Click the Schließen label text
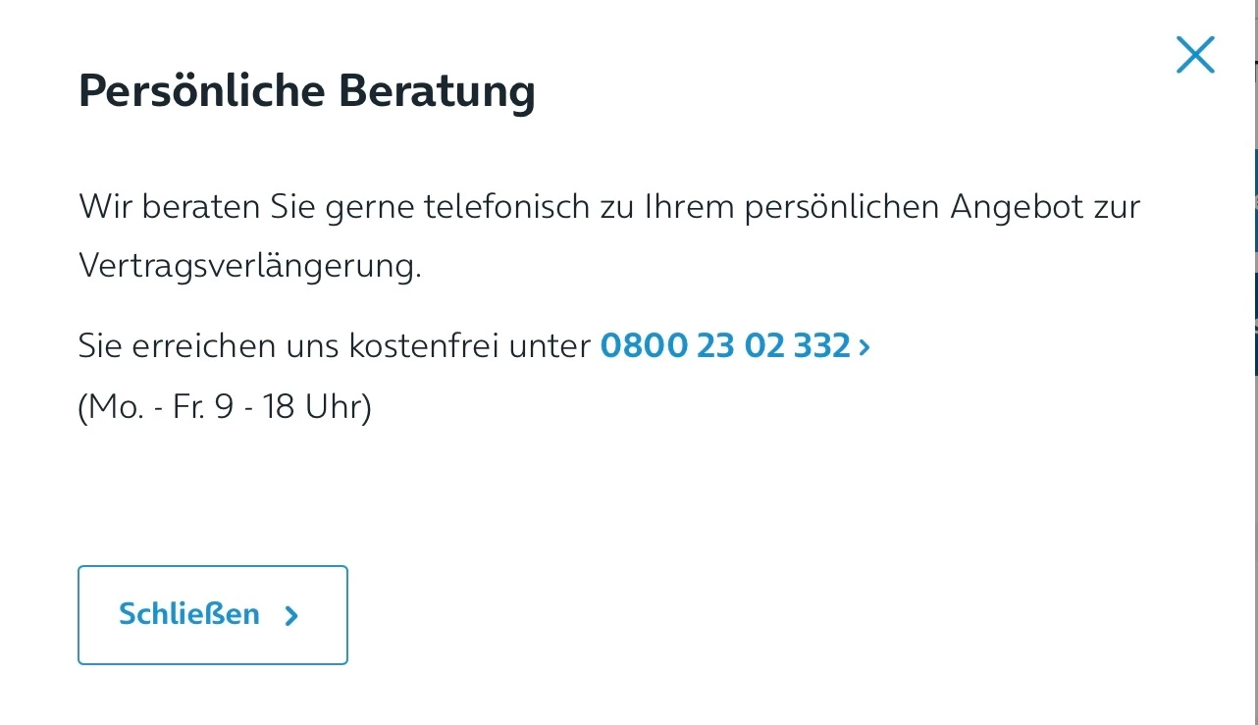1258x725 pixels. point(189,614)
